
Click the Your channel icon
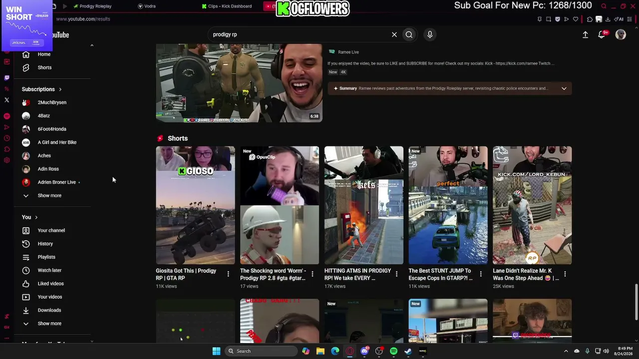(x=26, y=230)
